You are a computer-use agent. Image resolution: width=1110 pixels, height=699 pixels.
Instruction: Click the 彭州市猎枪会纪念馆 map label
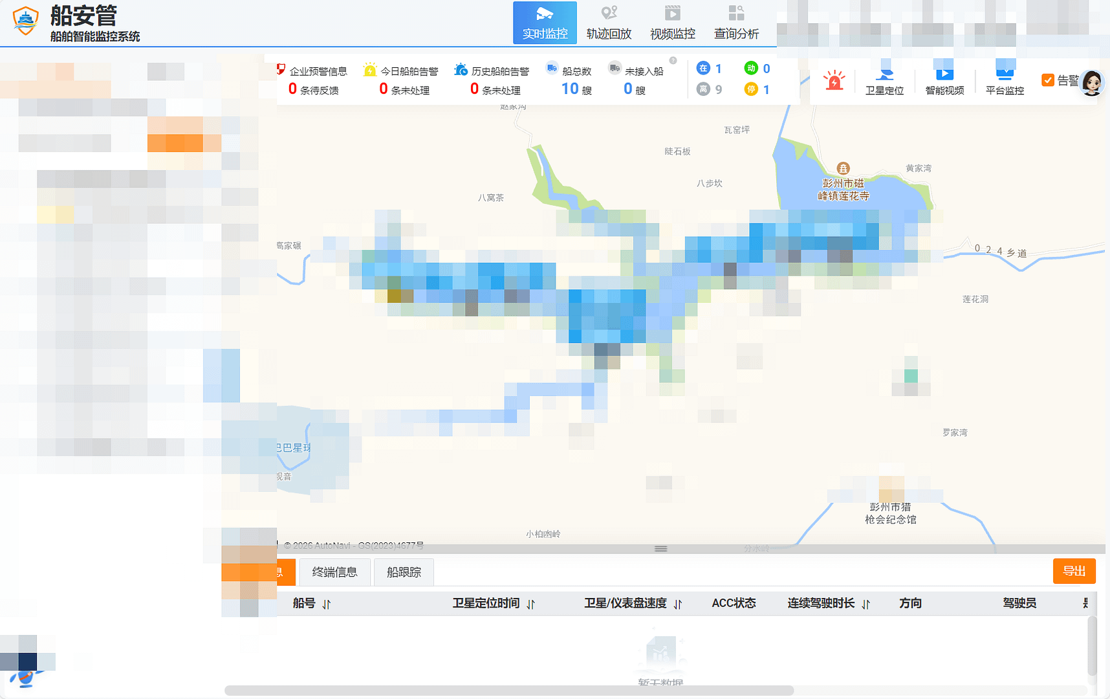coord(891,513)
